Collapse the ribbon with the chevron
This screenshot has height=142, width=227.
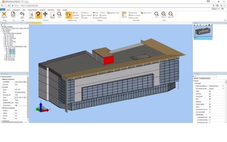(225, 20)
